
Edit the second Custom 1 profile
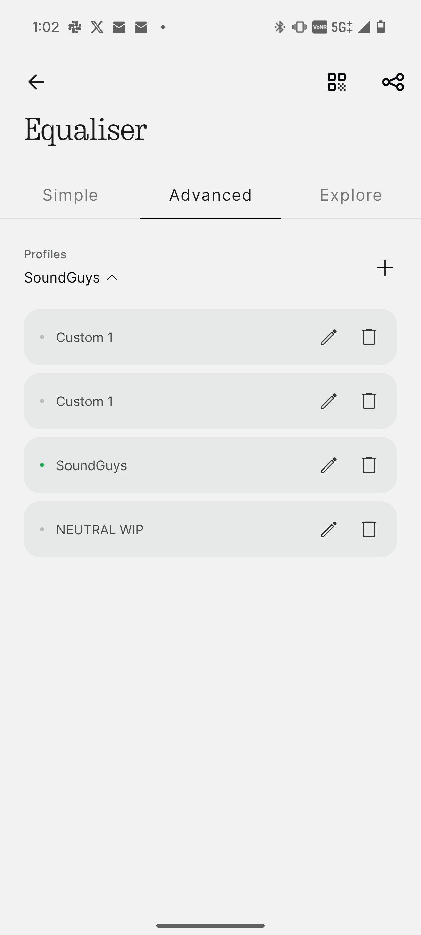click(329, 401)
